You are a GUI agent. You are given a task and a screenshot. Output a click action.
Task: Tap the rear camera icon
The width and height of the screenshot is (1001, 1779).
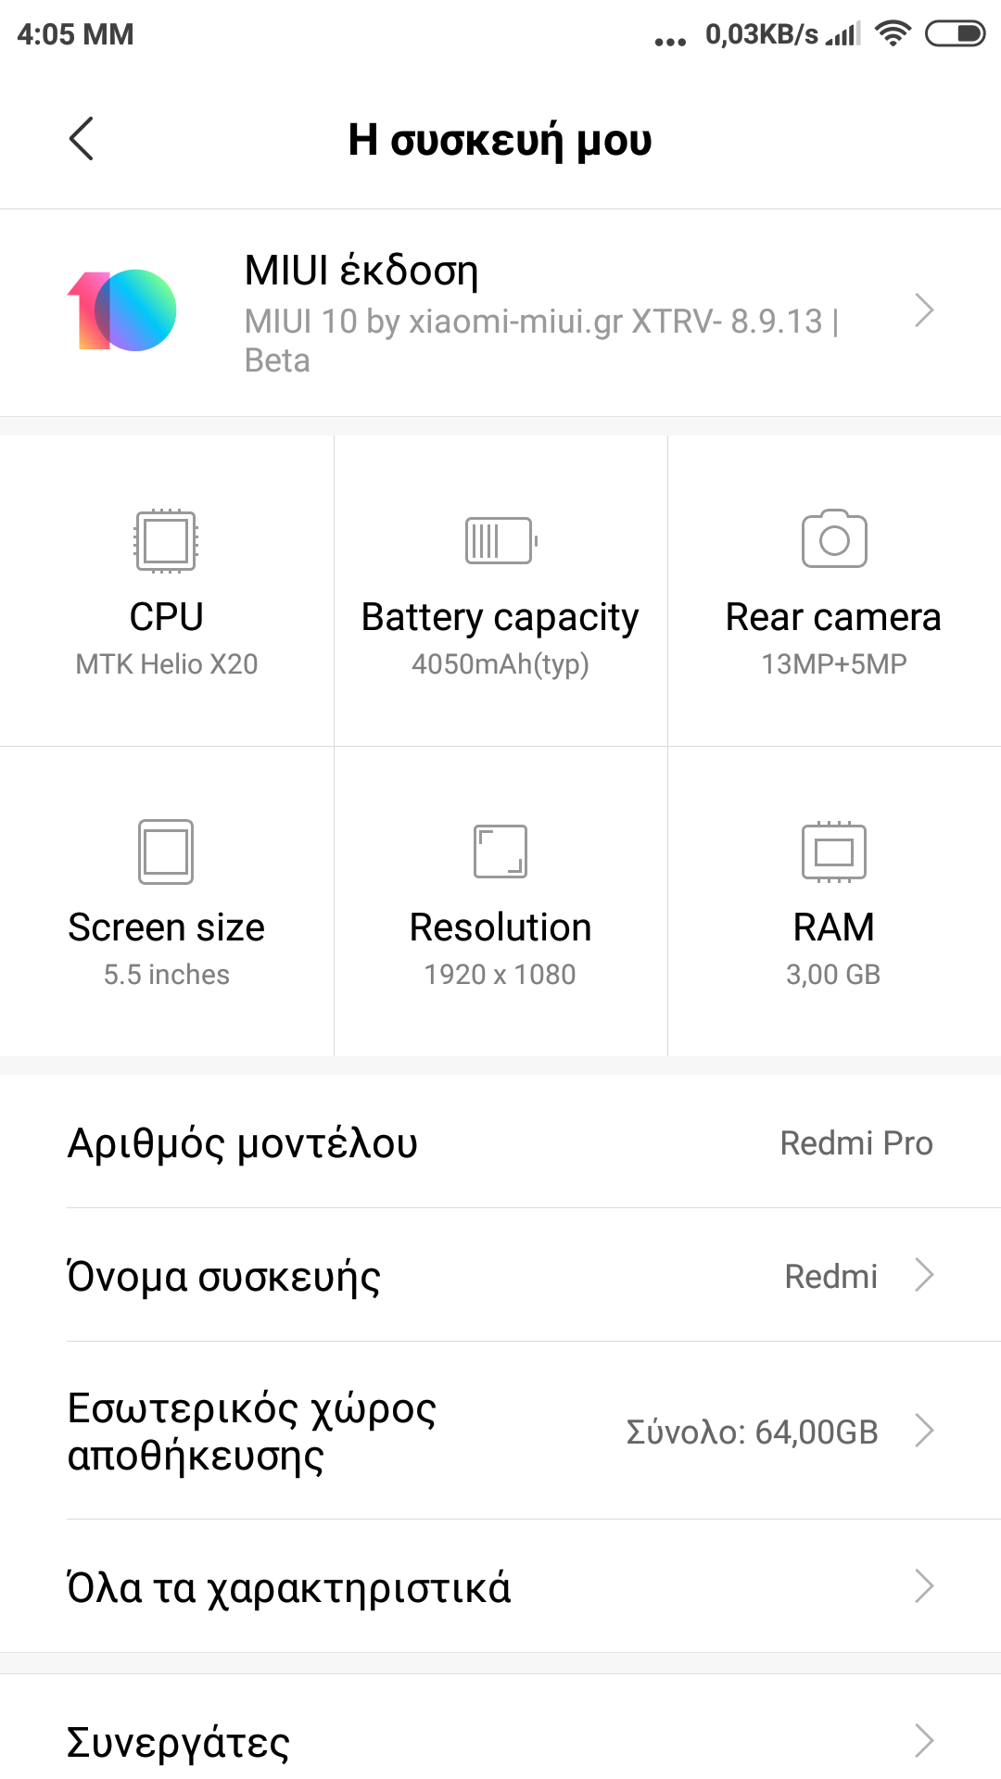[x=834, y=538]
